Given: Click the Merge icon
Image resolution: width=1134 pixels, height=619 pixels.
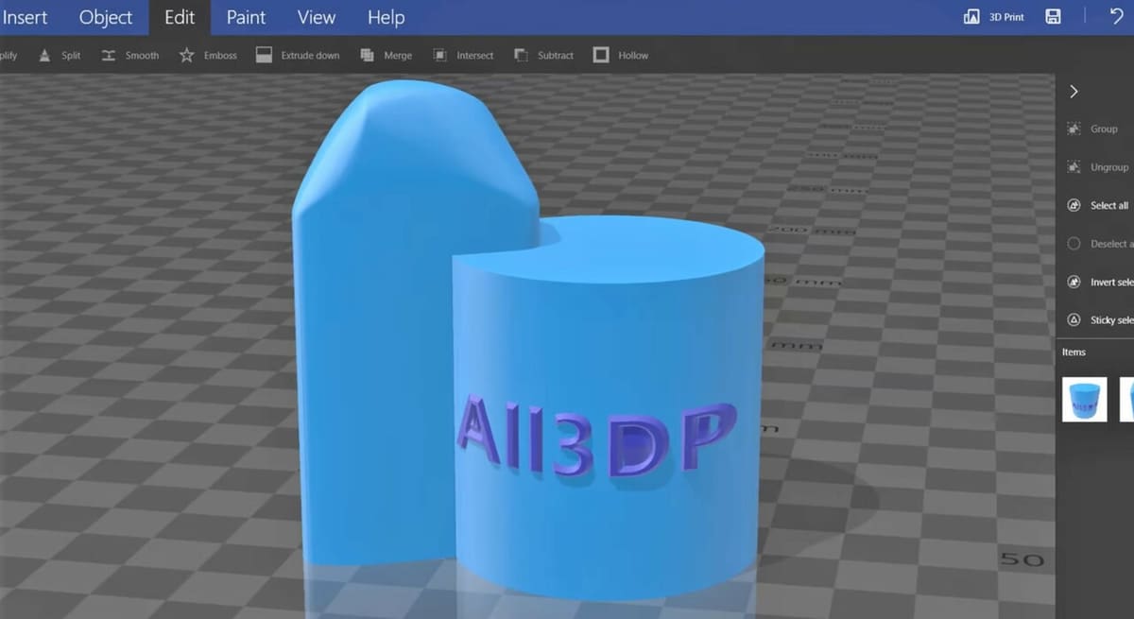Looking at the screenshot, I should tap(368, 55).
